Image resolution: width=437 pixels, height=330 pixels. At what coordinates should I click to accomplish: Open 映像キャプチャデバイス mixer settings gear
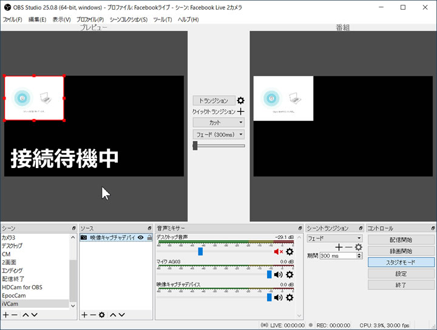click(290, 297)
